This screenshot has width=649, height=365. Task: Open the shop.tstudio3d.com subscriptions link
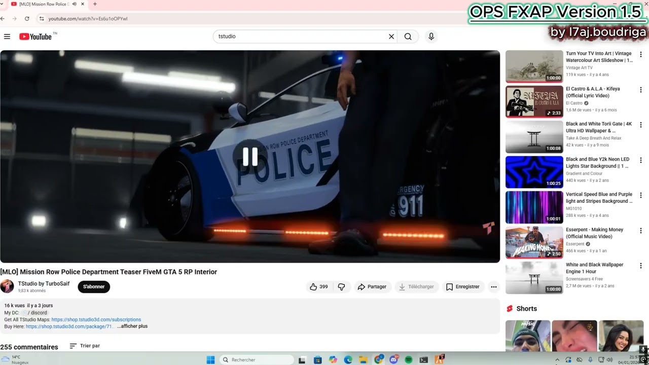pos(96,320)
